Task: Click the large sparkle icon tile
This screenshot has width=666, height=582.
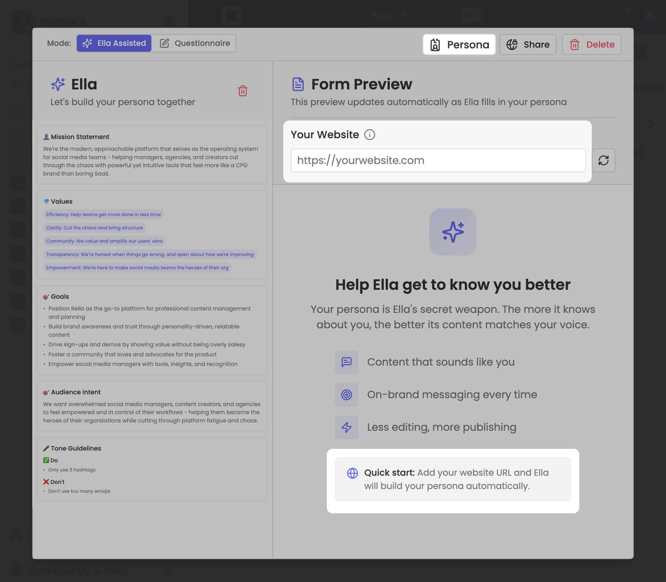Action: [452, 232]
